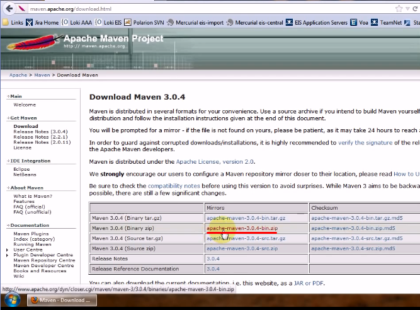Open Maven Plugins sidebar link
Viewport: 420px width, 310px height.
pyautogui.click(x=31, y=234)
